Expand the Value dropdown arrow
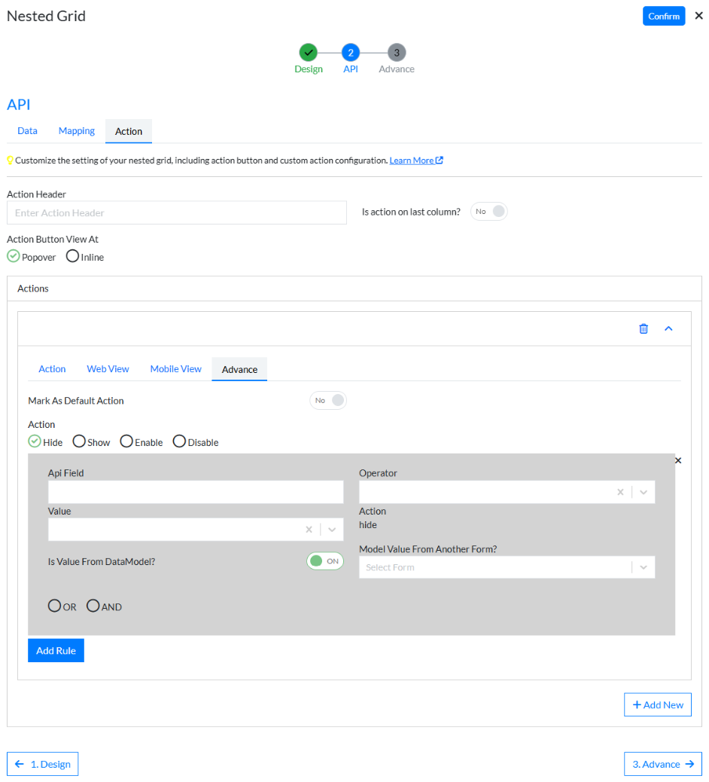 pyautogui.click(x=332, y=530)
